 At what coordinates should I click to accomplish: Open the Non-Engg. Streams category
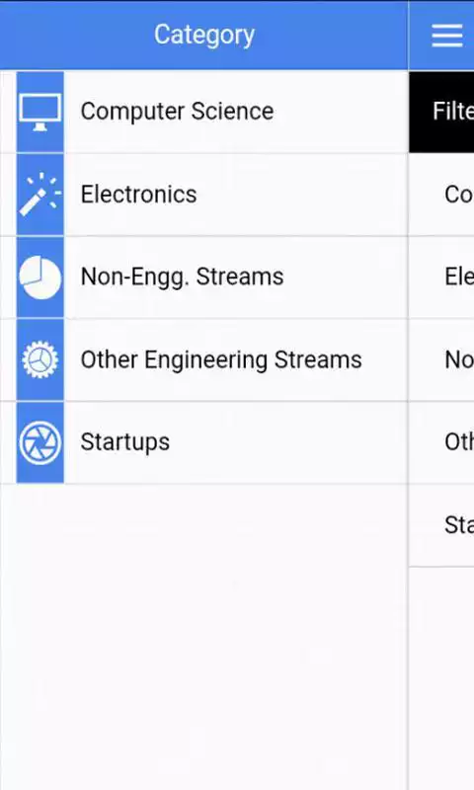pyautogui.click(x=182, y=276)
